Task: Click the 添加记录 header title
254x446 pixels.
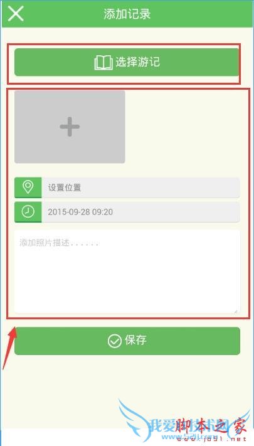Action: point(127,14)
